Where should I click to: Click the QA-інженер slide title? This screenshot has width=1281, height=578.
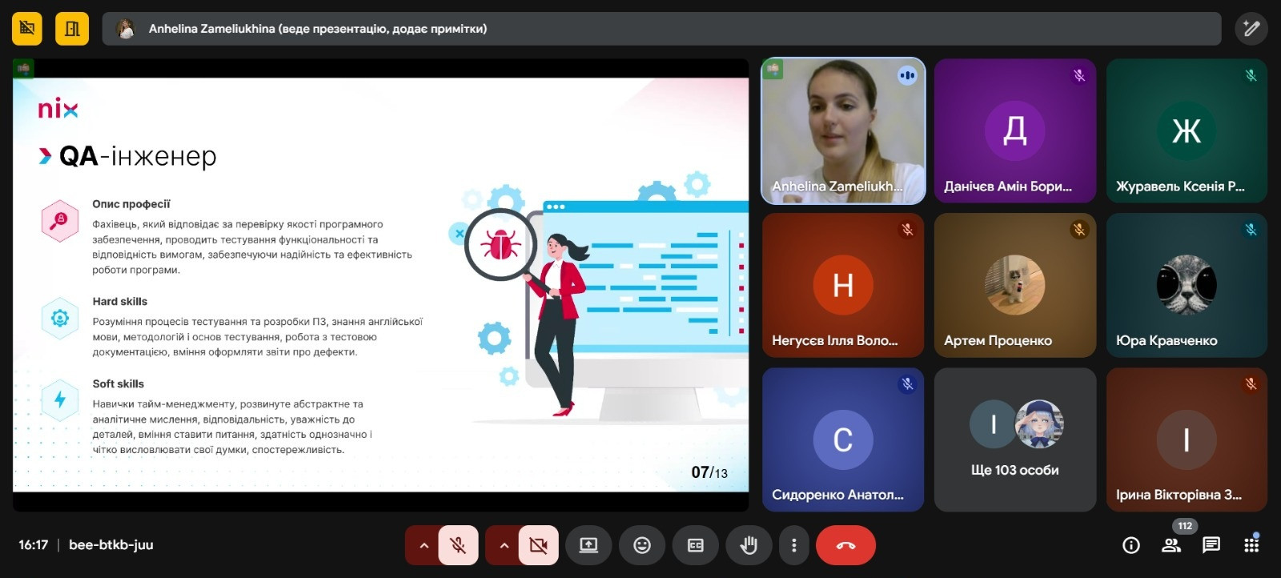pos(138,156)
